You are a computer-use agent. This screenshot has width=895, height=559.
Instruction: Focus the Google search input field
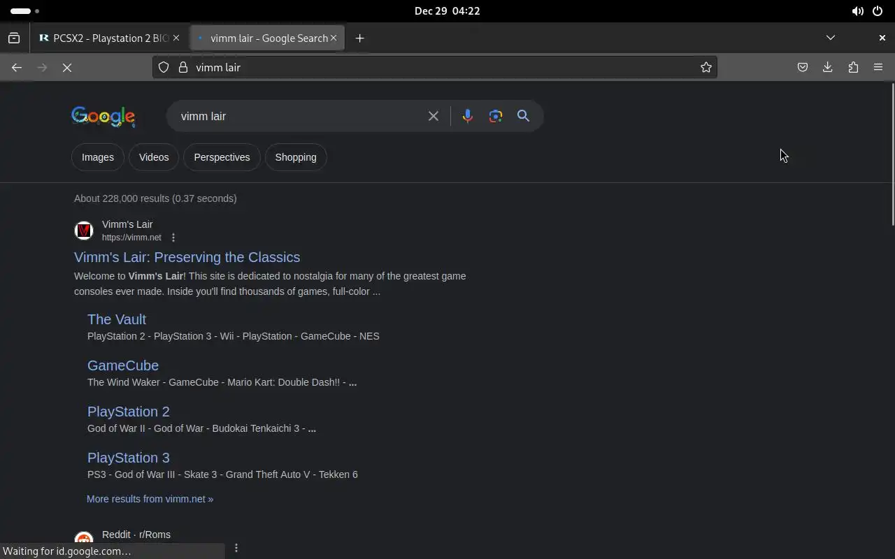301,116
